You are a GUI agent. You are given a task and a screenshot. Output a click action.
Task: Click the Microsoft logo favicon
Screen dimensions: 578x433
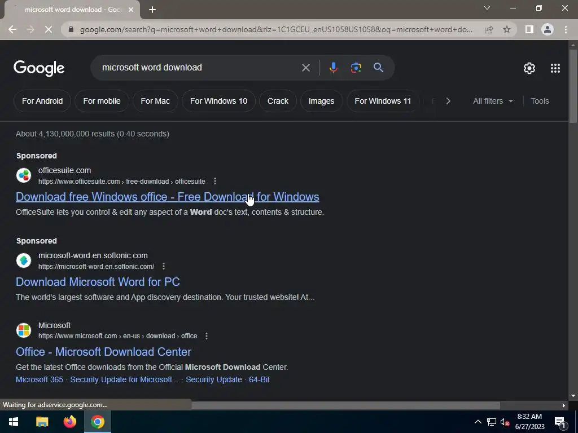pos(24,330)
